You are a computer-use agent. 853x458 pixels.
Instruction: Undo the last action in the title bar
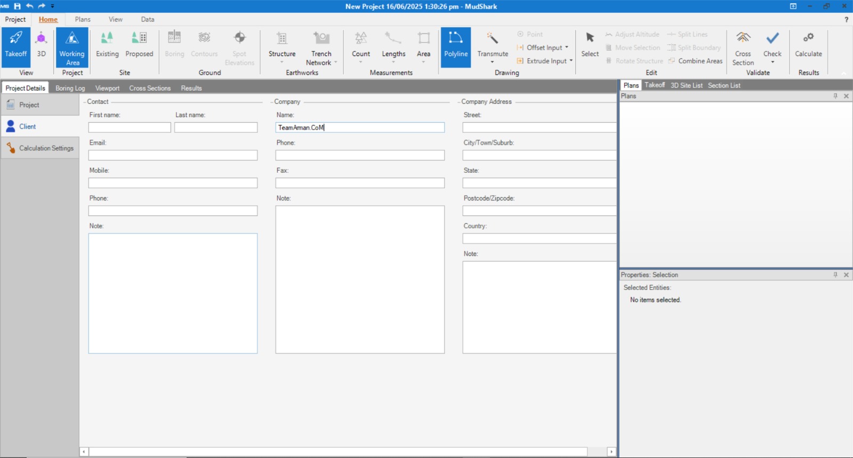pos(29,6)
